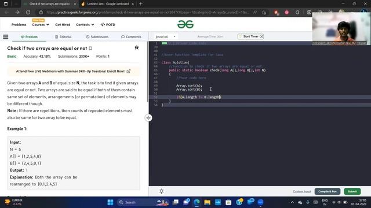
Task: Open the Java language selector dropdown
Action: pos(165,37)
